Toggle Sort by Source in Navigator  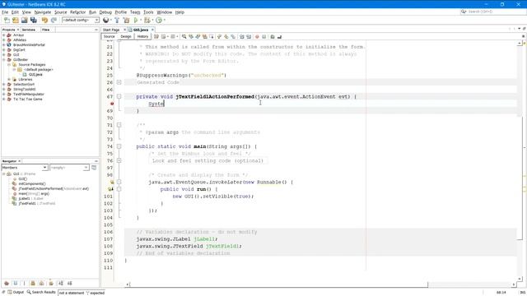(x=69, y=283)
